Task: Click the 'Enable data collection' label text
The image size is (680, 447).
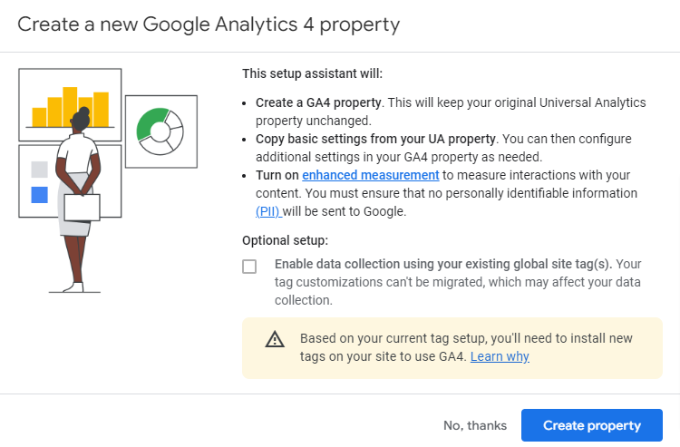Action: click(x=442, y=264)
